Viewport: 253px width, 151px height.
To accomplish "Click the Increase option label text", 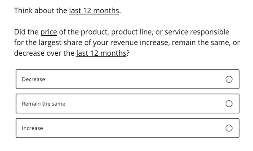I will (x=32, y=128).
